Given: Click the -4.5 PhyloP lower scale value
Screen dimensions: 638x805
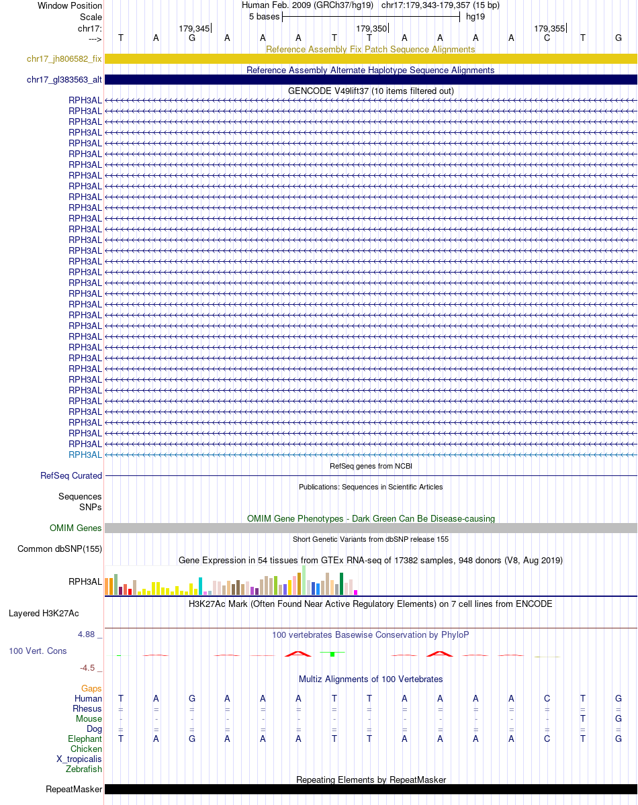Looking at the screenshot, I should click(x=87, y=668).
